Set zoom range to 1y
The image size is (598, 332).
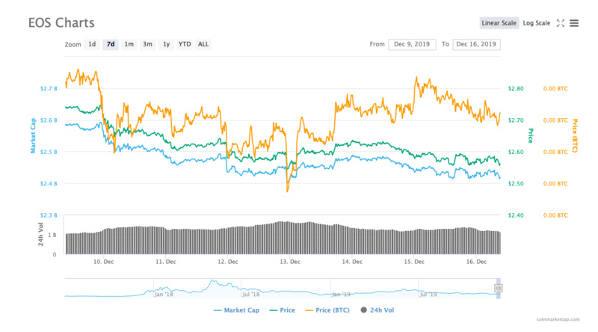point(166,44)
